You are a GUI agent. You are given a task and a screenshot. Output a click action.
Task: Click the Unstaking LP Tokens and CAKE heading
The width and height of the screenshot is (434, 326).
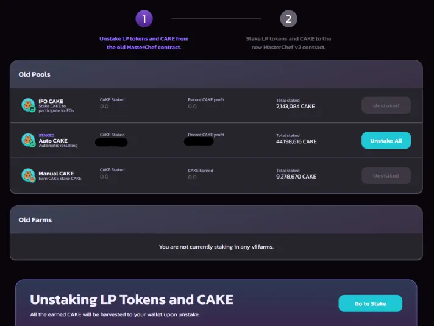[132, 299]
